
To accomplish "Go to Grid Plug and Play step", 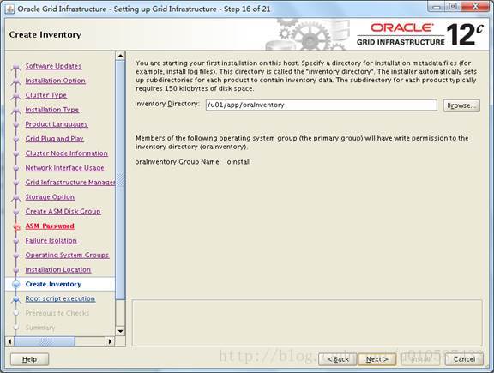I will click(54, 139).
